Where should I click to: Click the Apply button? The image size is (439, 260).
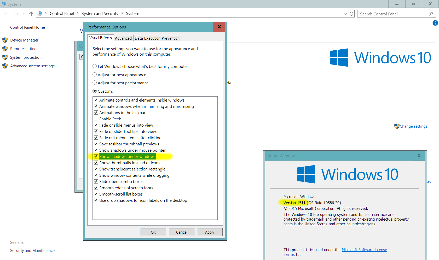tap(210, 232)
